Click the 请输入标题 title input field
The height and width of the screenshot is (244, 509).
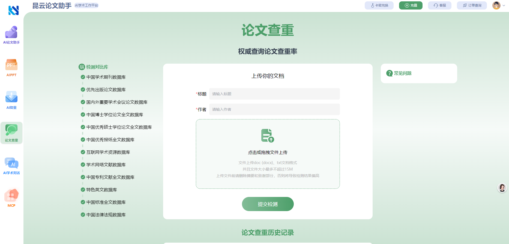coord(274,94)
